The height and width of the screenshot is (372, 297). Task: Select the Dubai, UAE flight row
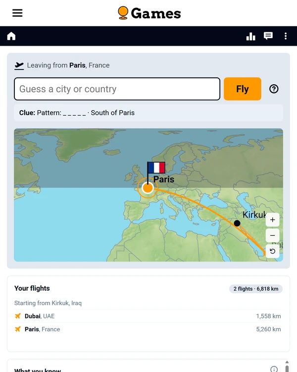(x=148, y=316)
